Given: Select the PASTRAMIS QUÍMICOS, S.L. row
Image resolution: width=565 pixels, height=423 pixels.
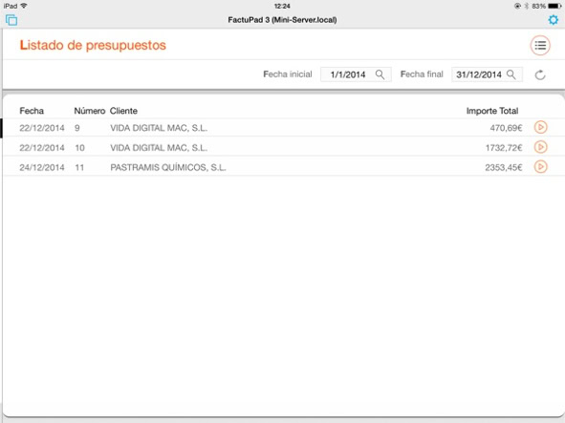Looking at the screenshot, I should coord(284,167).
